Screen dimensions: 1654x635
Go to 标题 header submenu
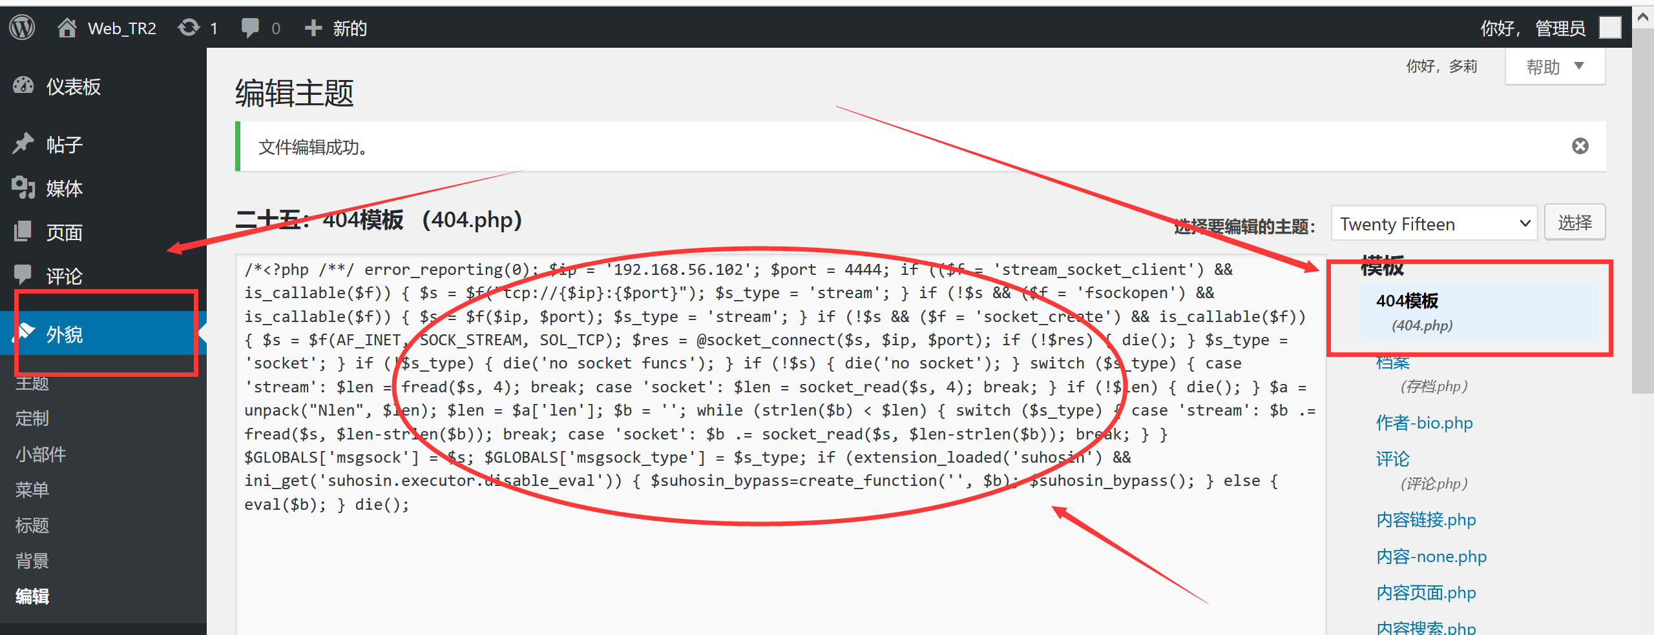[32, 525]
